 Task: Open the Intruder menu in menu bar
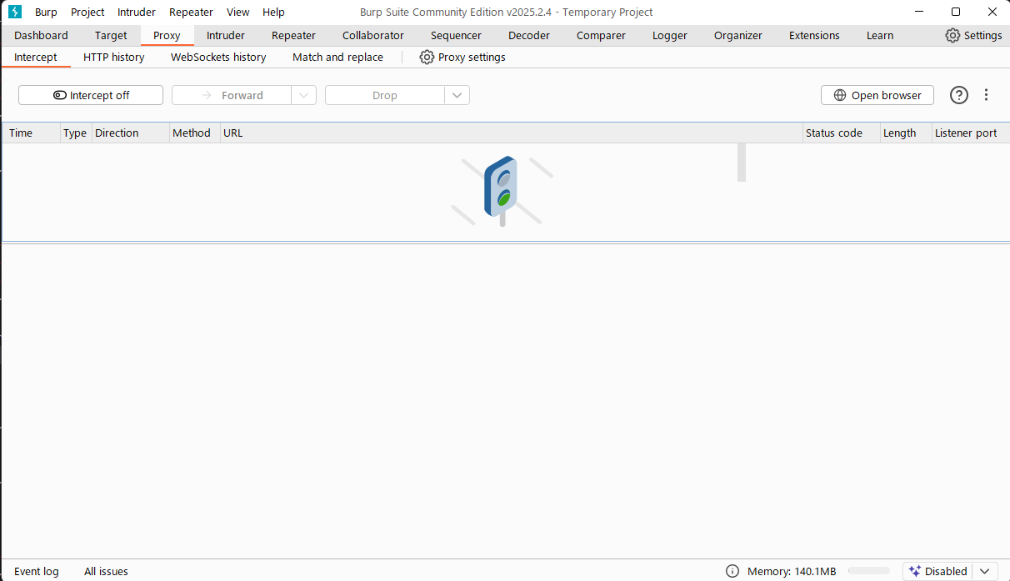pos(137,12)
